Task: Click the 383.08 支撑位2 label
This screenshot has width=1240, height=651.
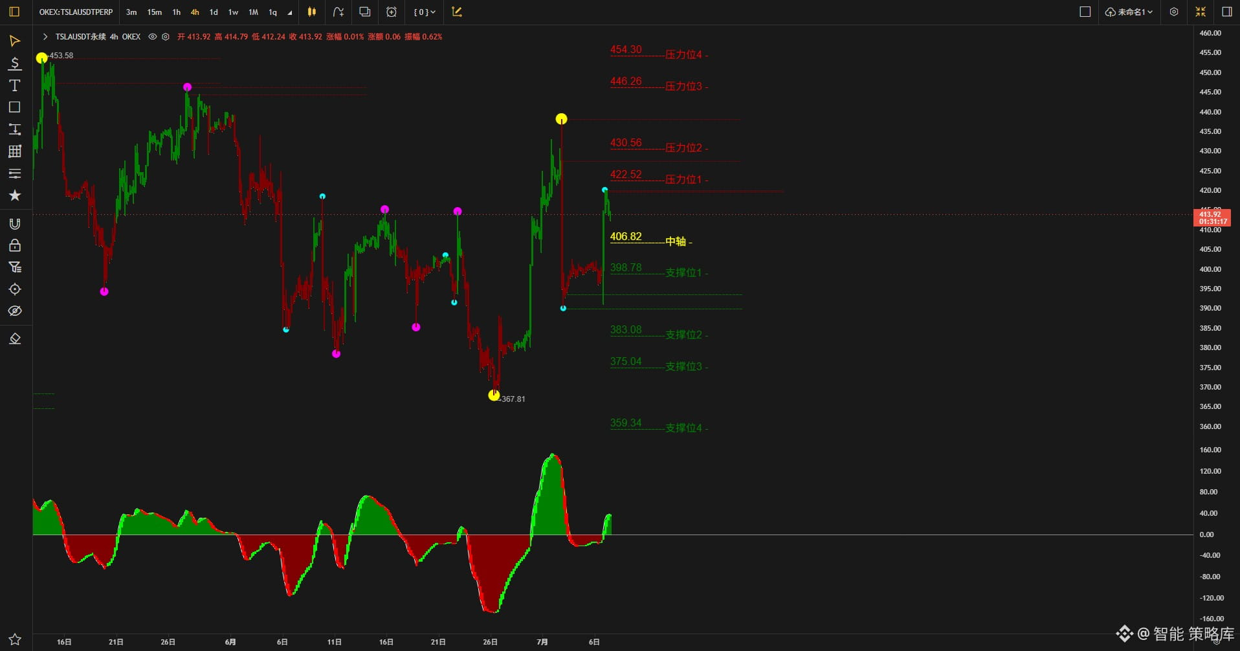Action: click(x=659, y=332)
